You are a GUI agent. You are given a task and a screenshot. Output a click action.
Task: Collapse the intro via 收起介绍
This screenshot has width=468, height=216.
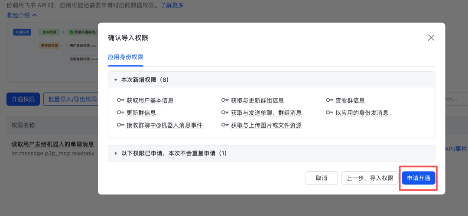tap(22, 15)
